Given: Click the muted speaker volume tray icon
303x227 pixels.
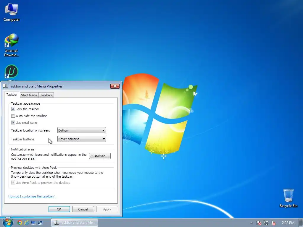Looking at the screenshot, I should [273, 223].
